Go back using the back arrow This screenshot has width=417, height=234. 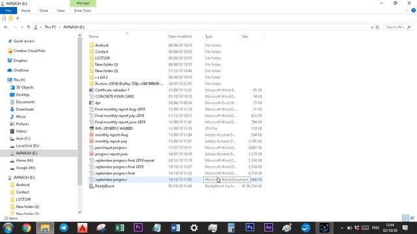pyautogui.click(x=6, y=27)
